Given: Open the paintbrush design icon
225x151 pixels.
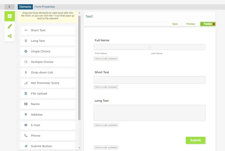Looking at the screenshot, I should [x=10, y=26].
